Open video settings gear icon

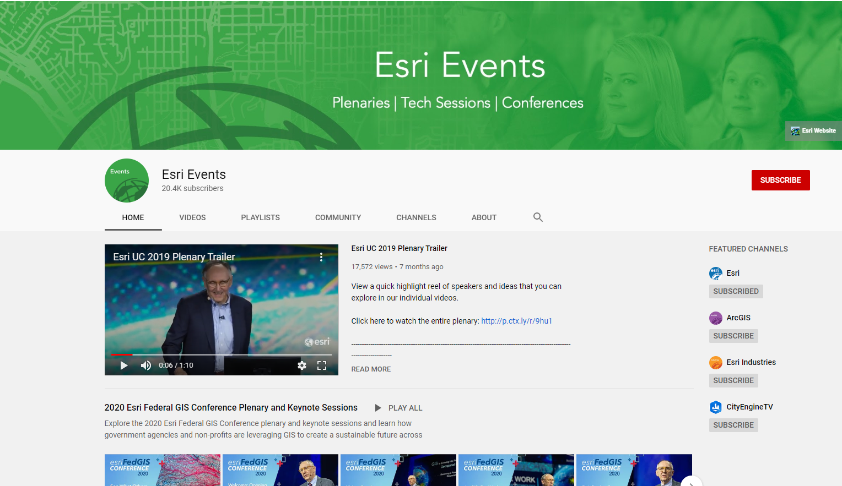(302, 365)
